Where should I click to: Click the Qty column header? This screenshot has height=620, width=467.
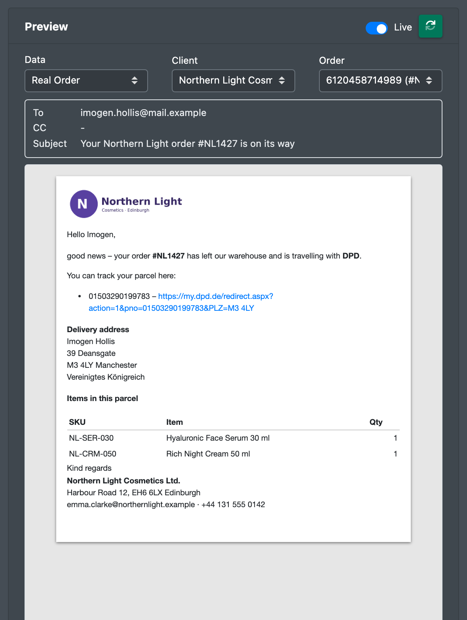point(376,422)
